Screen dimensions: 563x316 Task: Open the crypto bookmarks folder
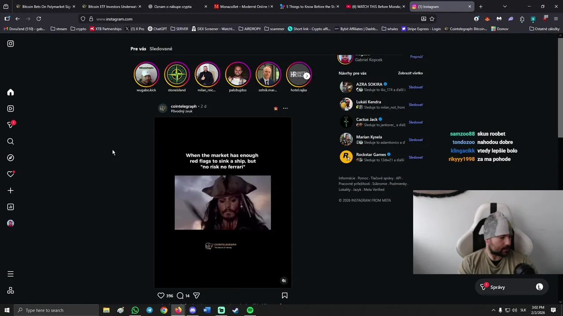78,29
